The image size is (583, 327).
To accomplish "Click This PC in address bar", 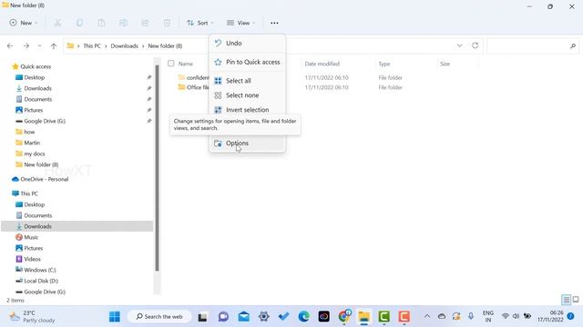I will 92,46.
